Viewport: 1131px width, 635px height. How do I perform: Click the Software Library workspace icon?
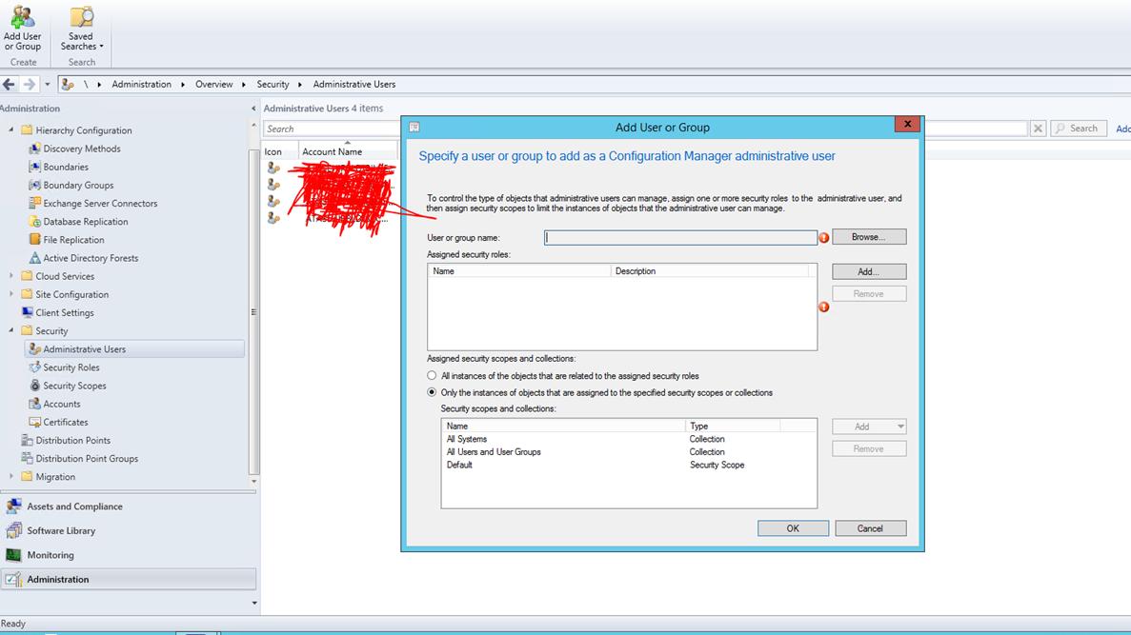coord(13,530)
